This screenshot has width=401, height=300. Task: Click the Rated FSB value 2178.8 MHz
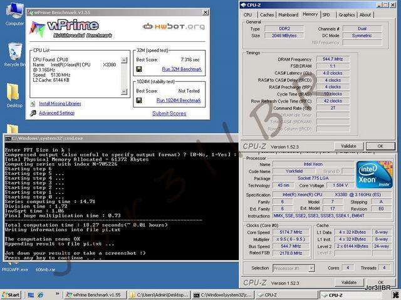pos(291,253)
